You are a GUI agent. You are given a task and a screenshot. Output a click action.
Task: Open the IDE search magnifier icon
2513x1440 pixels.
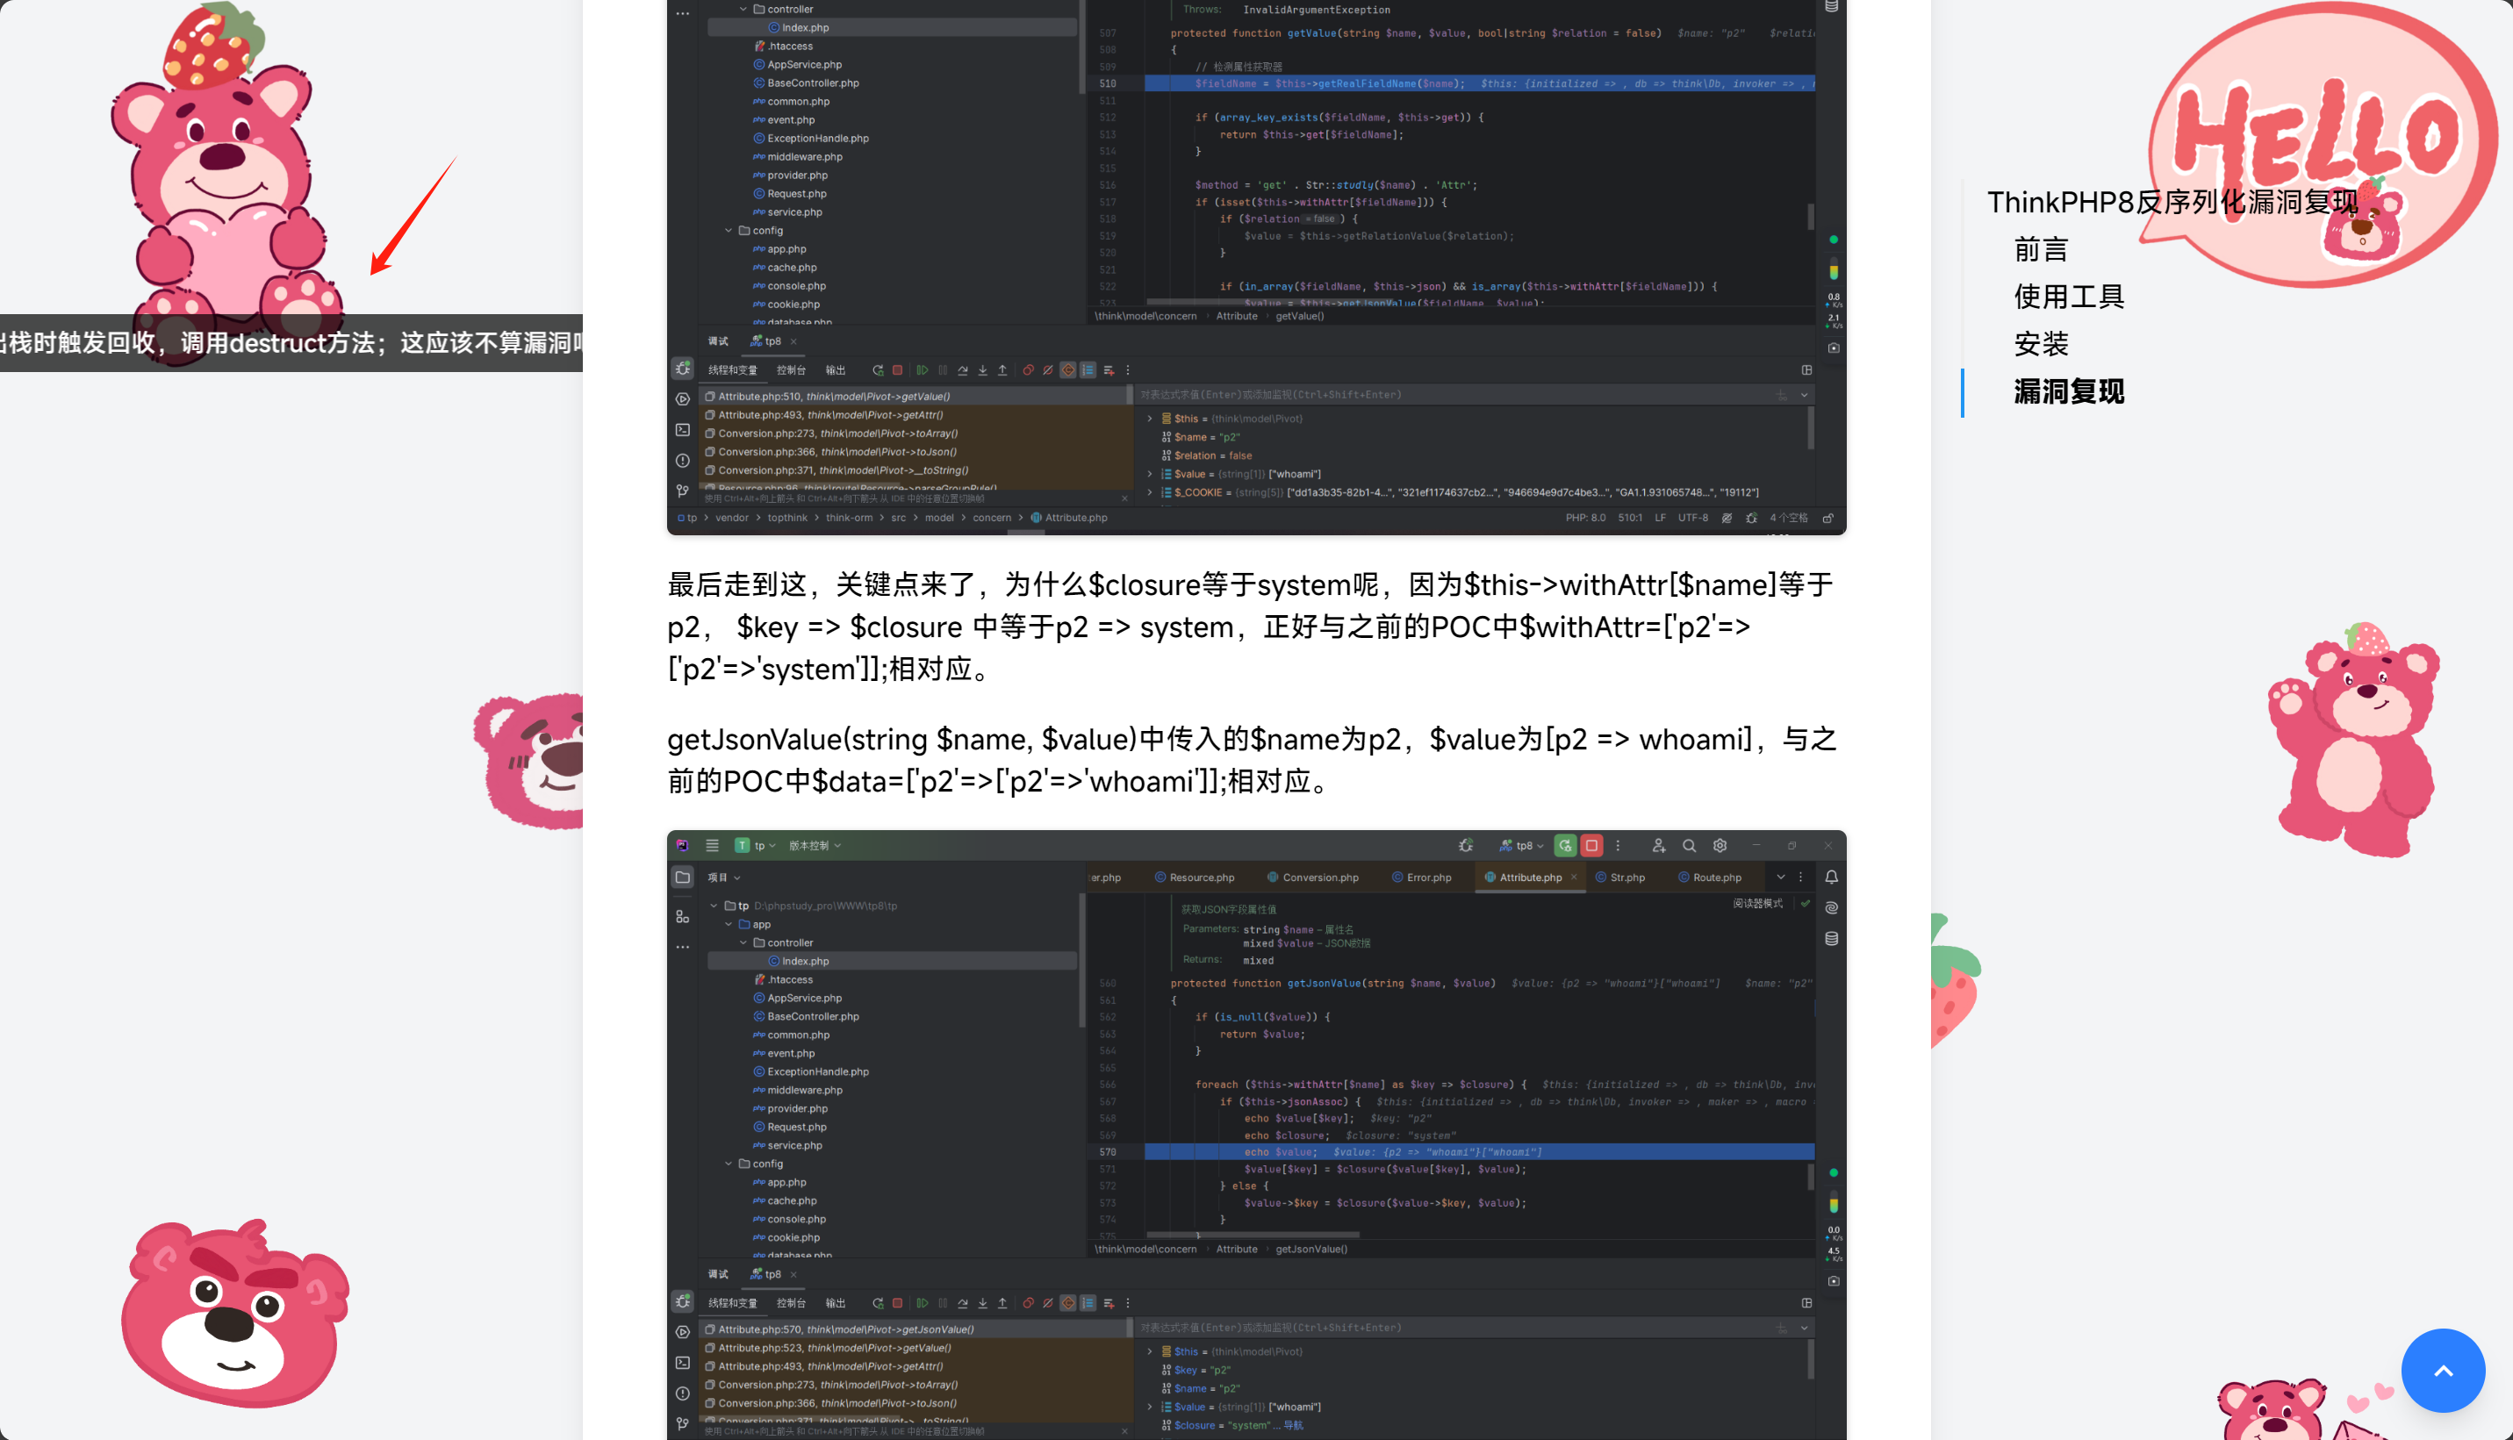tap(1689, 846)
